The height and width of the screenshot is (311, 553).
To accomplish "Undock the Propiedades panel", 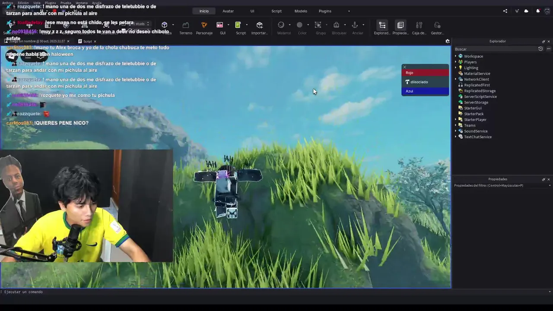I will (x=543, y=179).
